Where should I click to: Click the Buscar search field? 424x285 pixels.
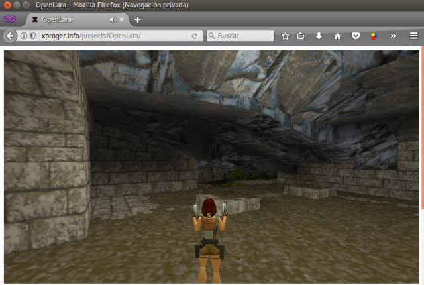tap(240, 36)
